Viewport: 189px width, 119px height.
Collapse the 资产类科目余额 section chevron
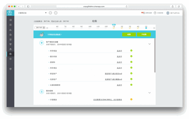(149, 44)
